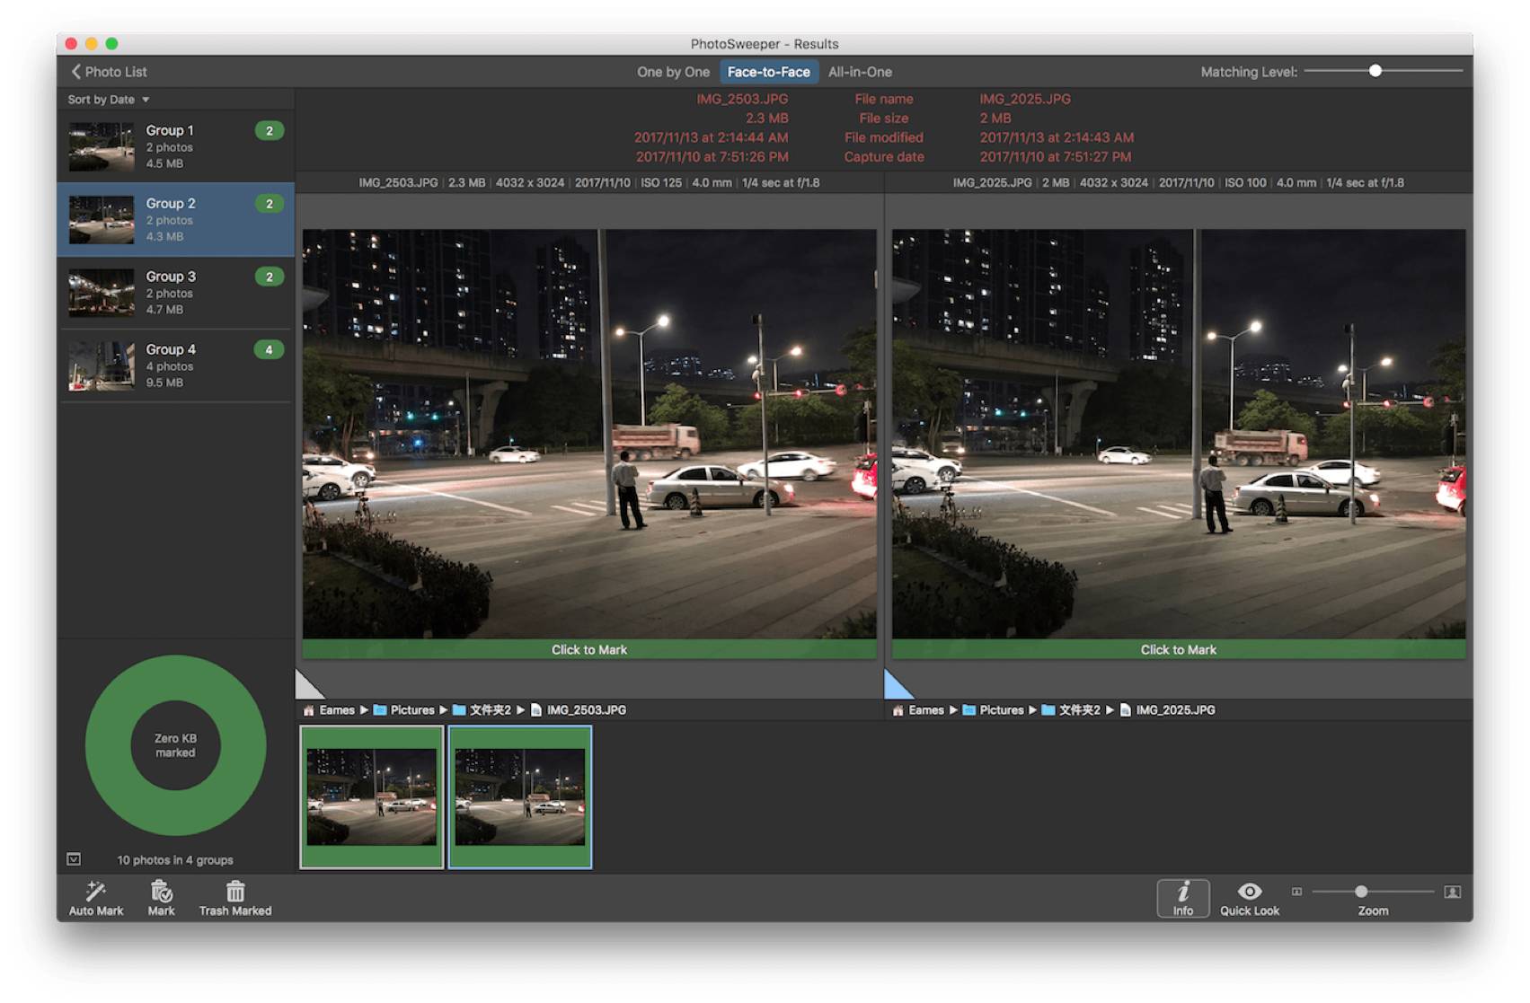The image size is (1530, 1003).
Task: Select Group 2 in the sidebar
Action: tap(176, 219)
